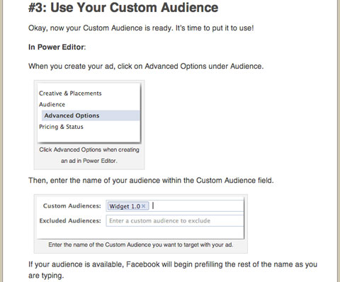
Task: Click the Excluded Audiences input field
Action: coord(175,221)
